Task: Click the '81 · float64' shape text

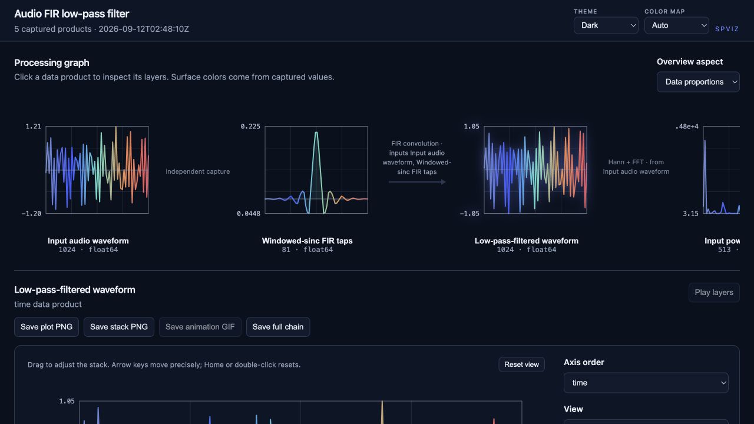Action: 307,250
